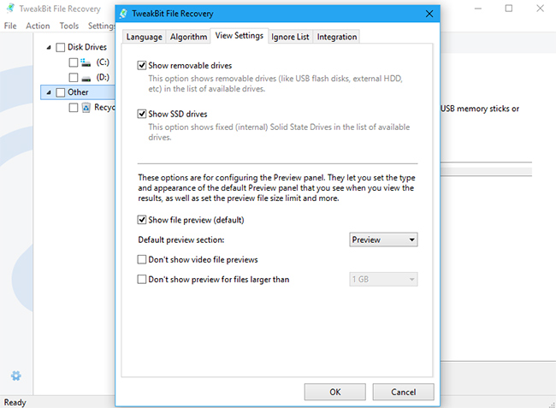Image resolution: width=556 pixels, height=408 pixels.
Task: Collapse the Other tree node
Action: [x=49, y=92]
